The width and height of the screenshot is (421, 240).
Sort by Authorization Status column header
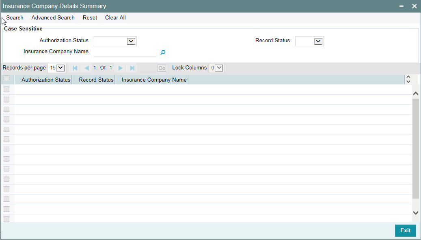46,80
